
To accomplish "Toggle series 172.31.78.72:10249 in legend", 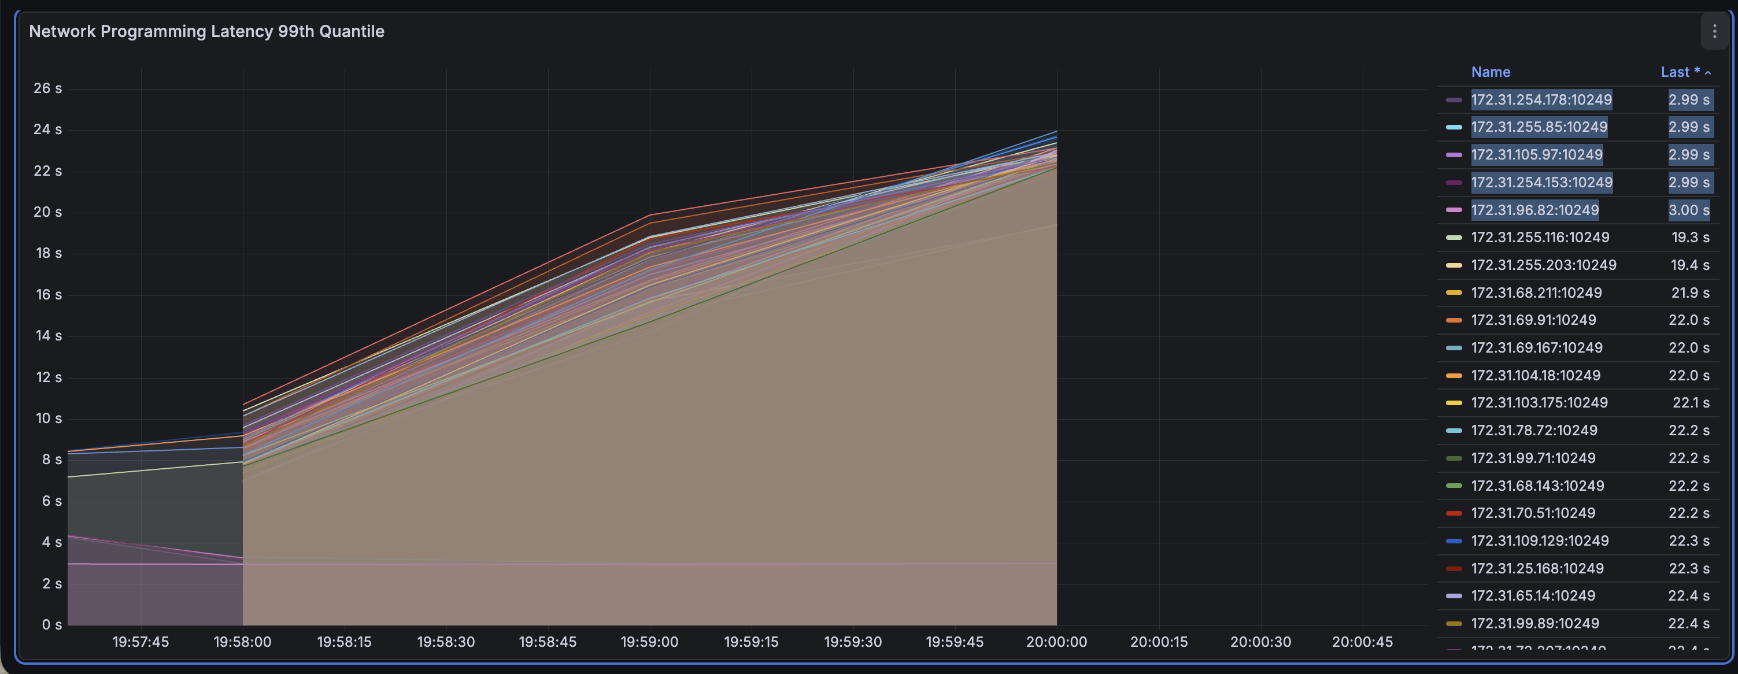I will (1530, 431).
